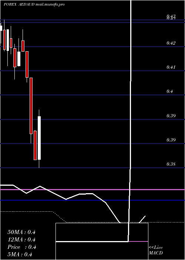Click the Price : 0.4 readout
The height and width of the screenshot is (260, 185).
tap(22, 247)
